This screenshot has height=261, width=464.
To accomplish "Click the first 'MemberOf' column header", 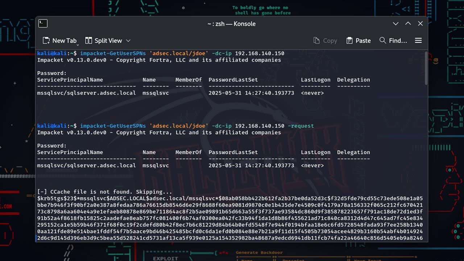I will pos(188,80).
